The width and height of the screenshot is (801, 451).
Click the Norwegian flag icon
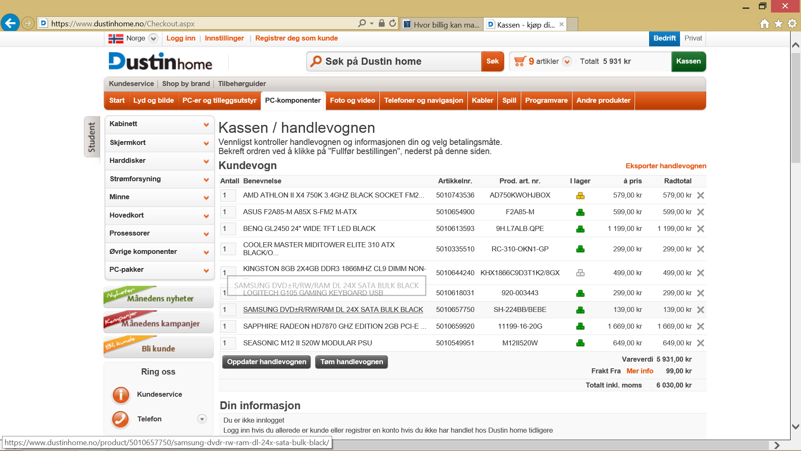pos(116,38)
